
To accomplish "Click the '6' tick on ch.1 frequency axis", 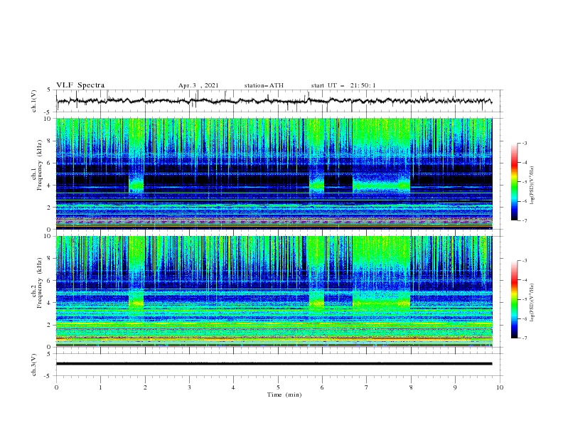I will click(x=50, y=163).
